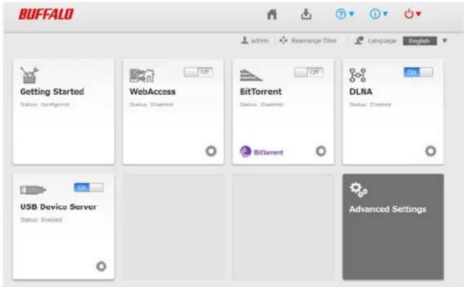Click the Buffalo logo
This screenshot has height=287, width=464.
46,14
